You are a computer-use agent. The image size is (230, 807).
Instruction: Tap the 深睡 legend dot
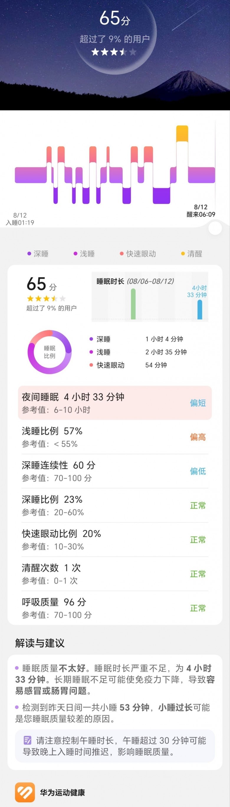[x=29, y=254]
